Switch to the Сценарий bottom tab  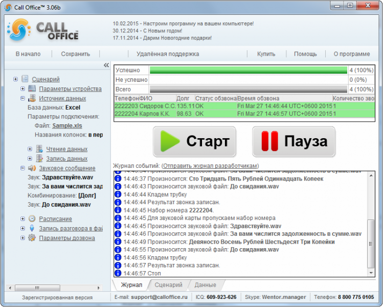point(169,285)
